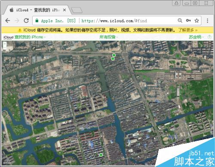Go back to the previous page

point(7,21)
